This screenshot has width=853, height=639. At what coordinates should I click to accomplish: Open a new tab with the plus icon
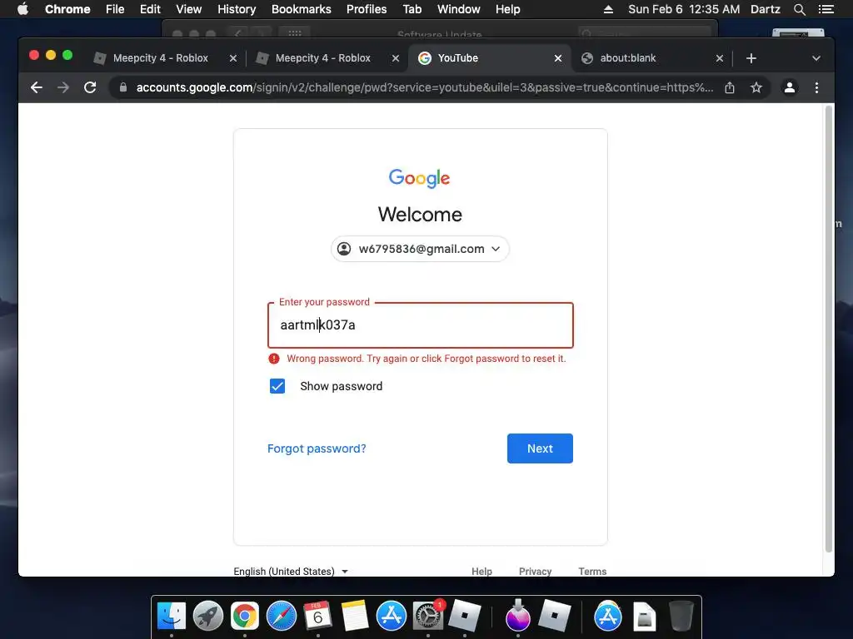pos(751,58)
